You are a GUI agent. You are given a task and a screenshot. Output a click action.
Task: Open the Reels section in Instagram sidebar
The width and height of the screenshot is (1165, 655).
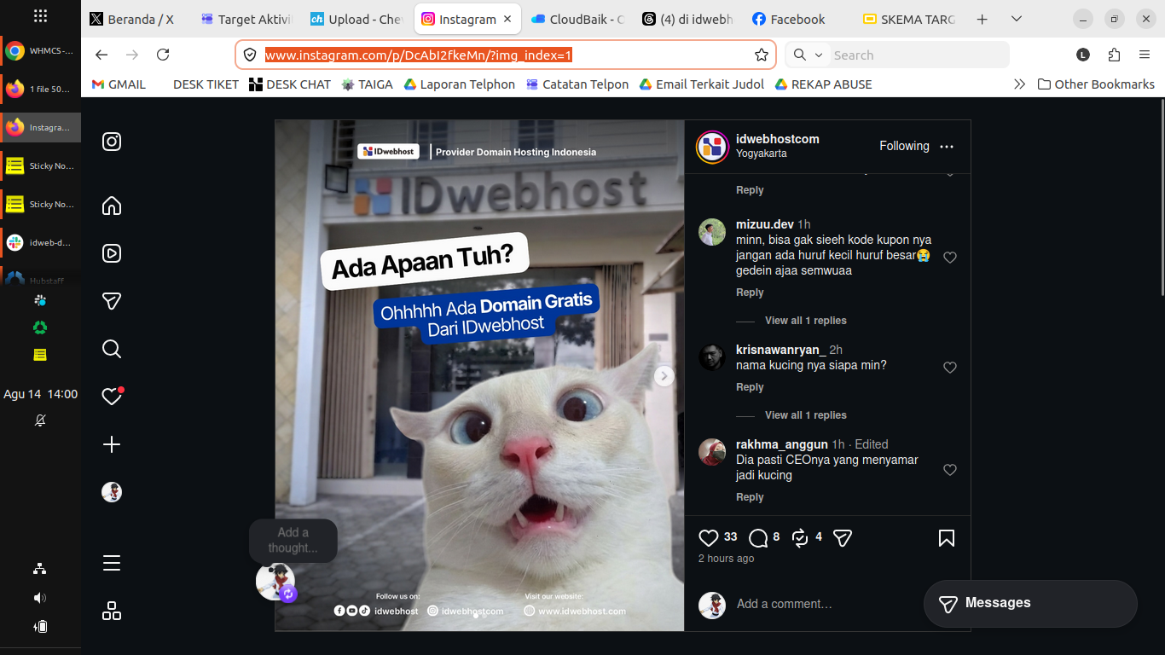(112, 253)
